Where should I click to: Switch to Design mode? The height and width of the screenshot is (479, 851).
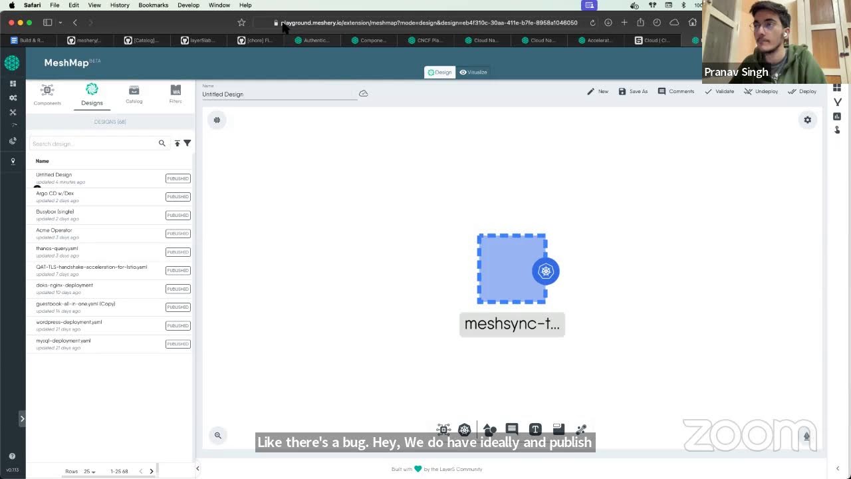coord(439,72)
